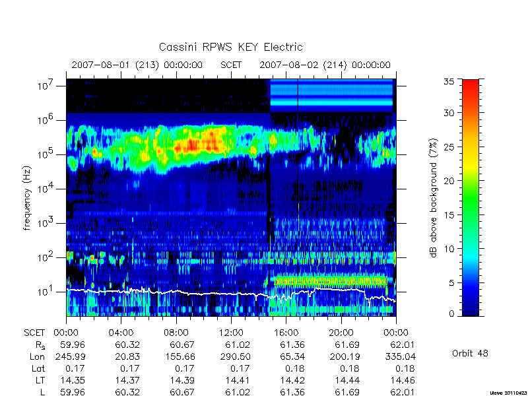Click L row value 62.01

(403, 392)
